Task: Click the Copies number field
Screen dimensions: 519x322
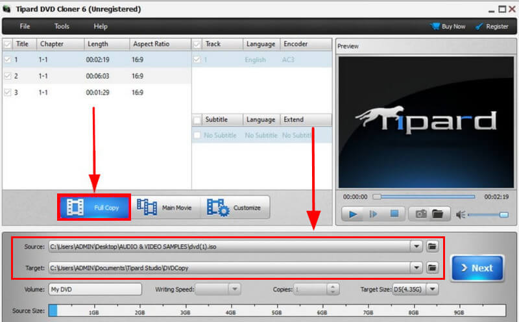Action: click(311, 289)
